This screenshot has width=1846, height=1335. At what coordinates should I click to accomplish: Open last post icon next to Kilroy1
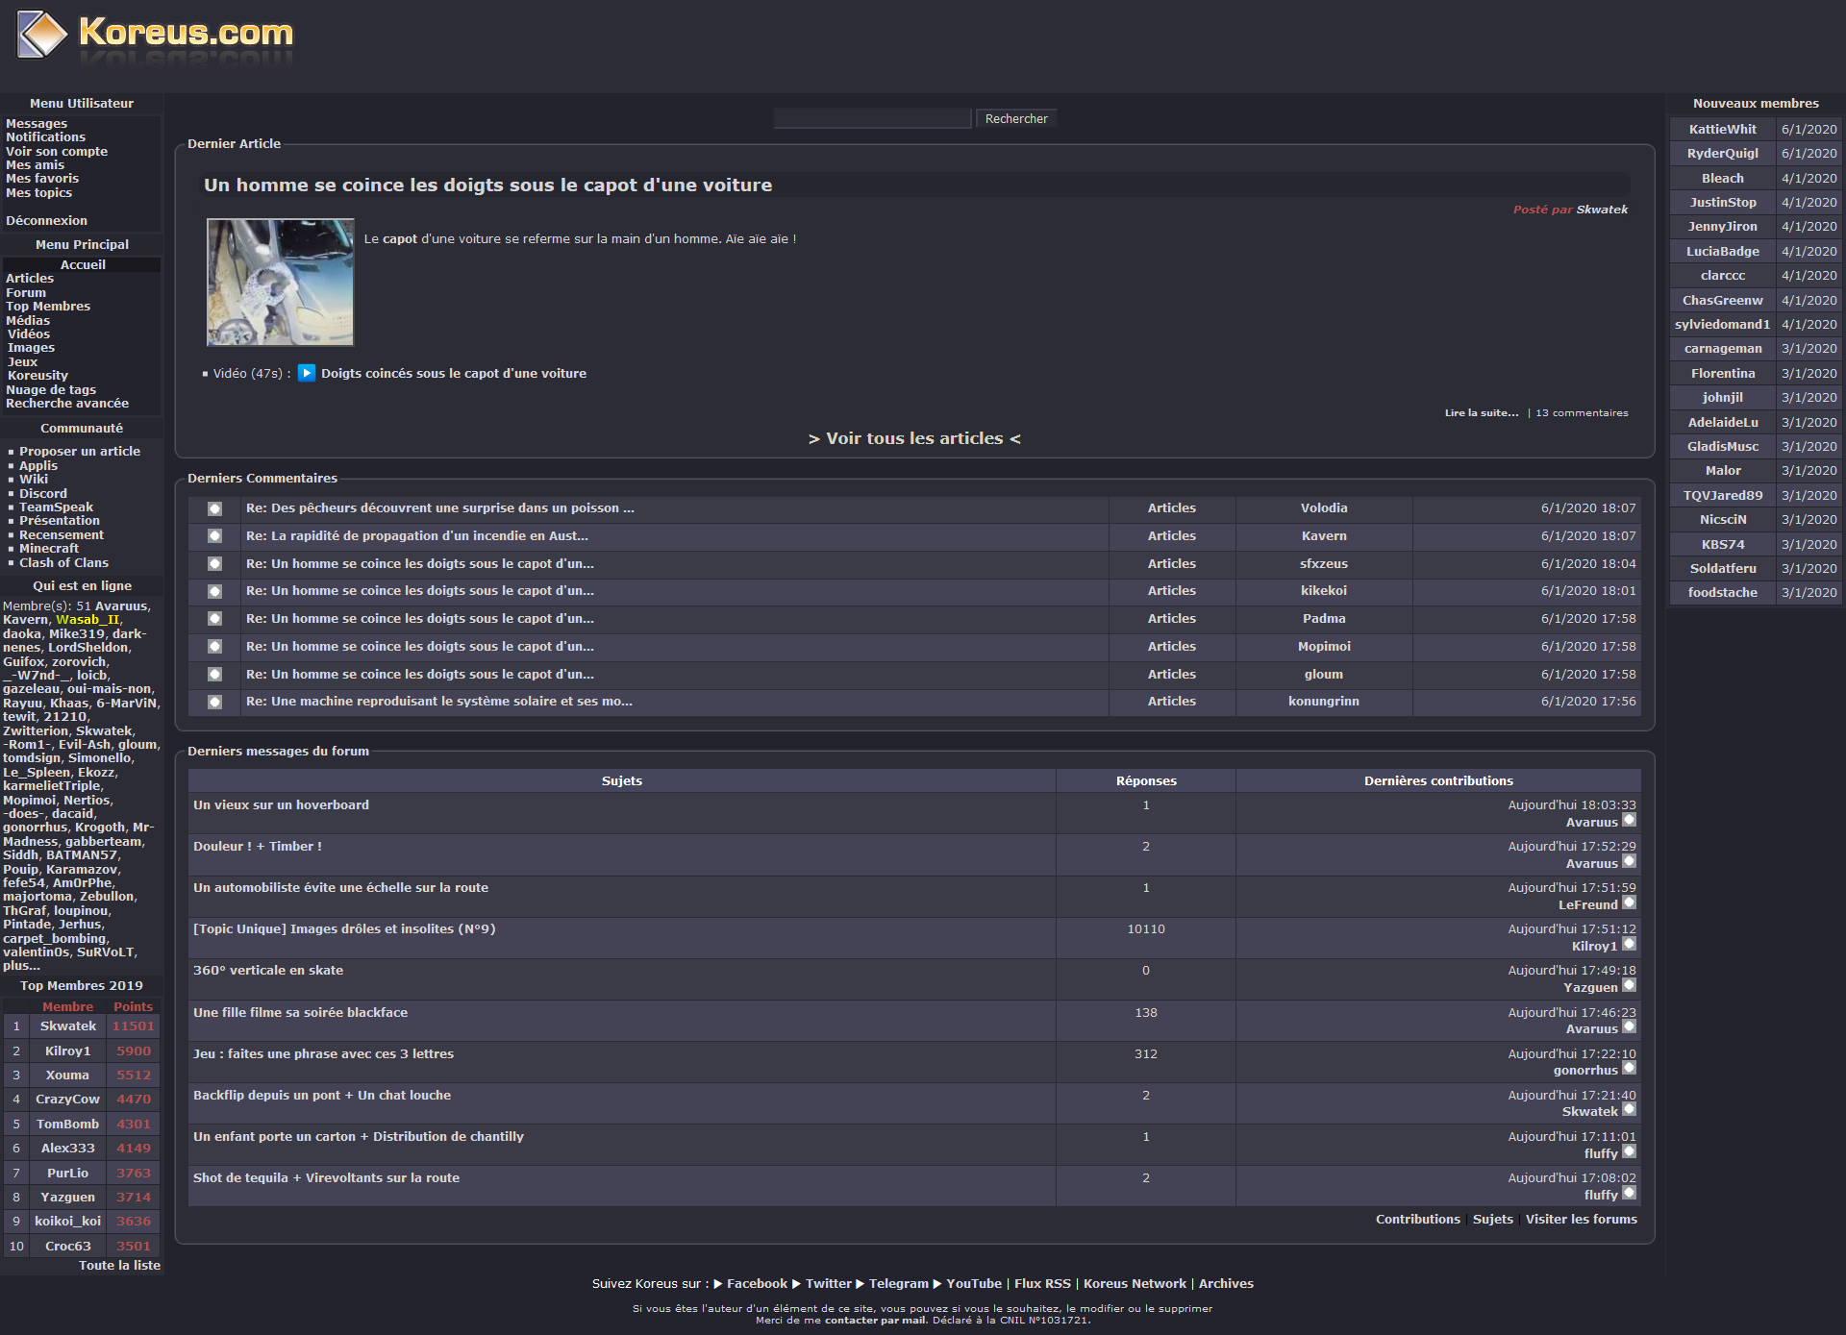(1629, 944)
